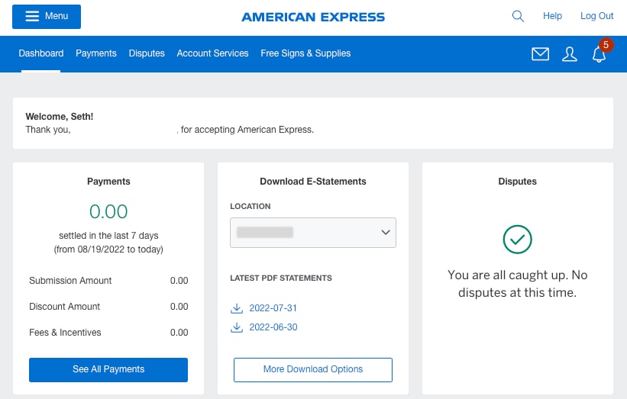Open the Help link
Screen dimensions: 627x399
pyautogui.click(x=552, y=16)
